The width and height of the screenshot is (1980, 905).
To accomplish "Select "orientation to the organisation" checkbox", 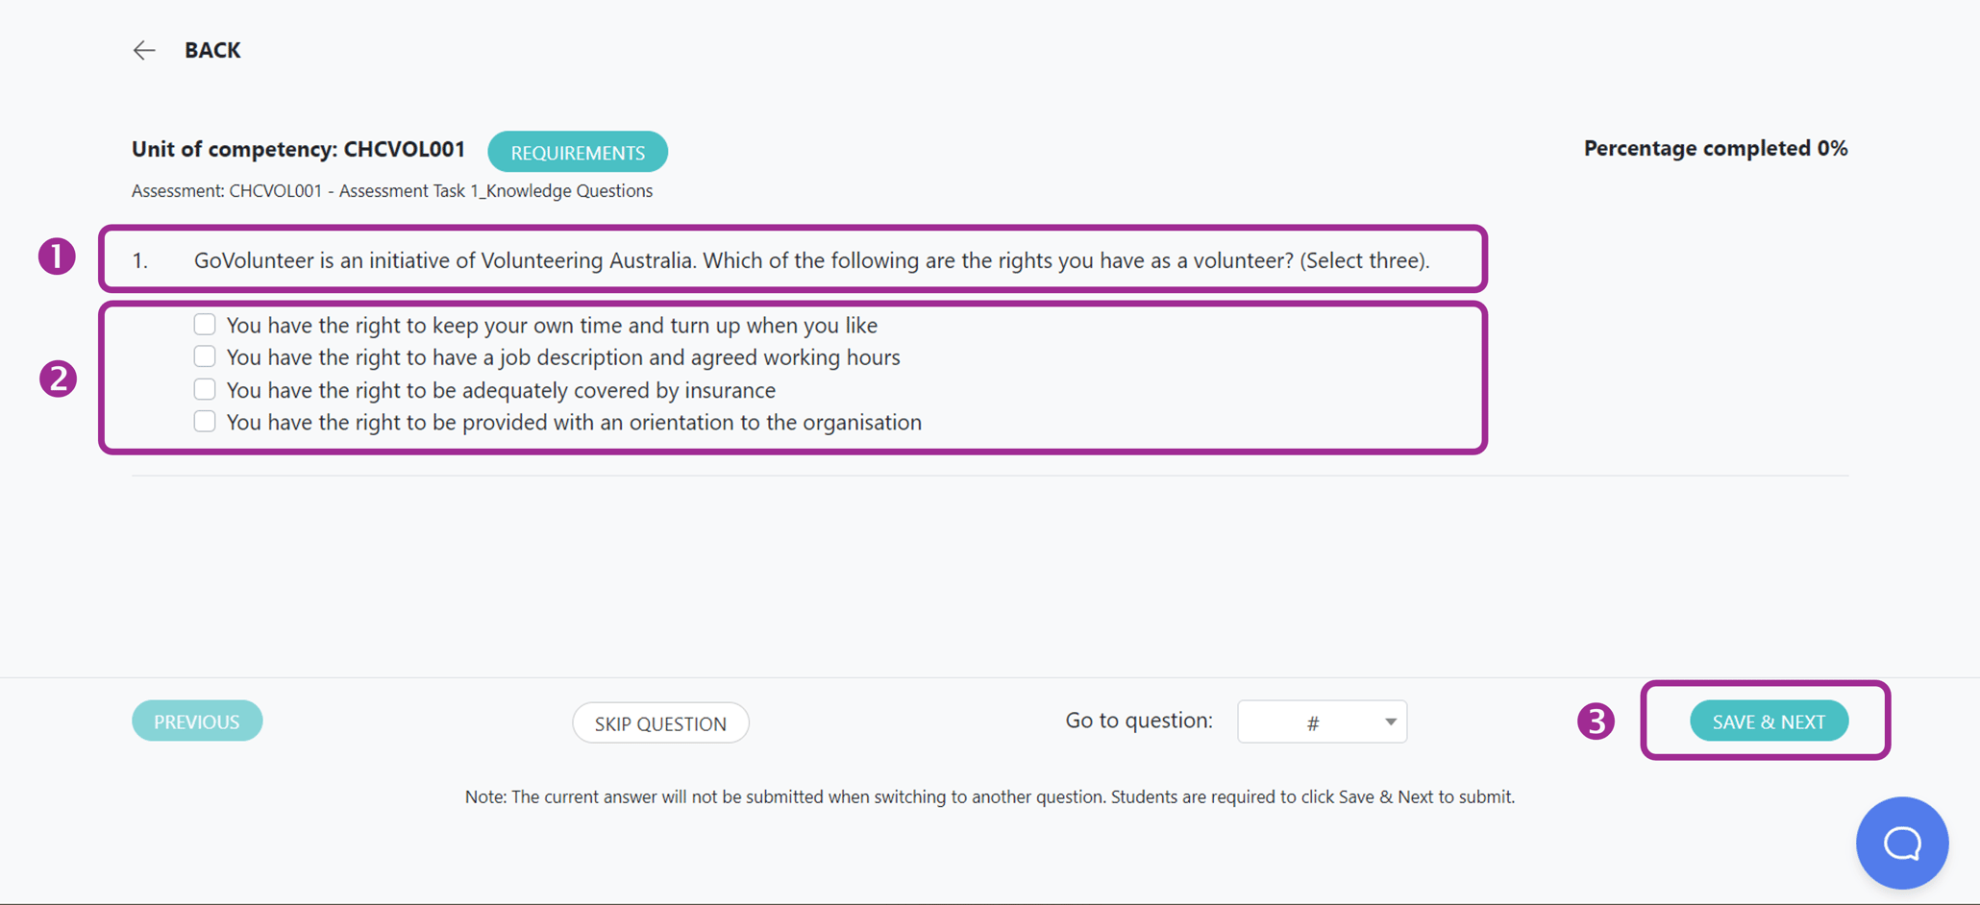I will tap(205, 421).
